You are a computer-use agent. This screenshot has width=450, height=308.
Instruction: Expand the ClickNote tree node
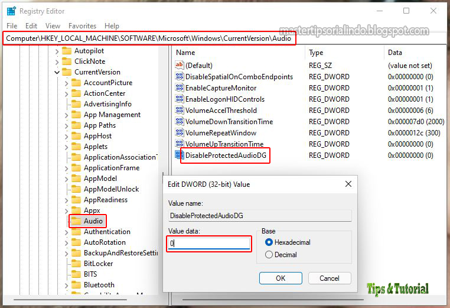[57, 62]
